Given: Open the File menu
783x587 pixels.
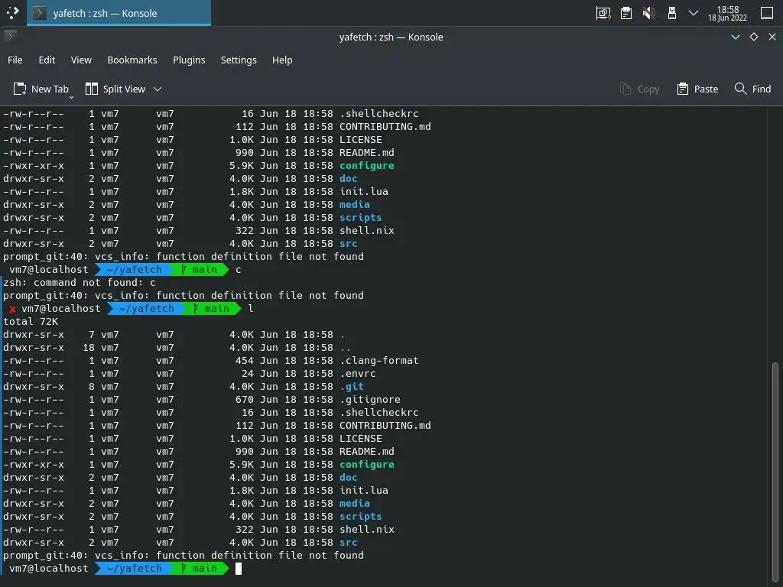Looking at the screenshot, I should tap(15, 60).
